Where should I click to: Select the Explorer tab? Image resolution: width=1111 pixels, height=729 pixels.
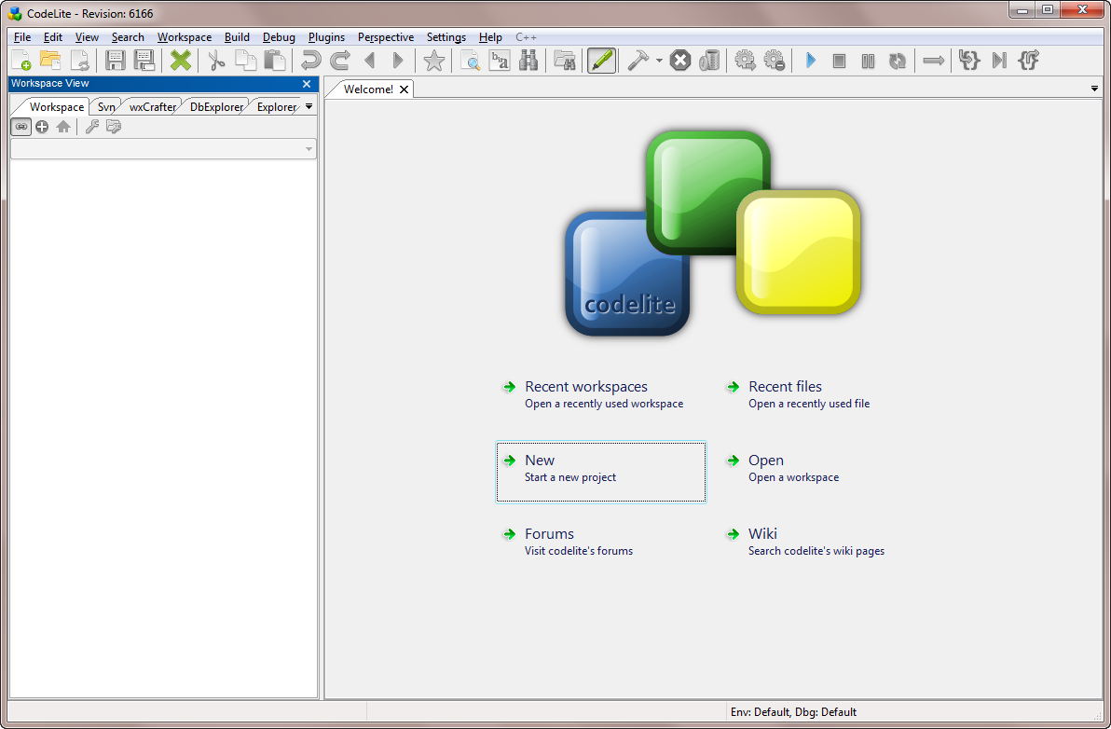(276, 107)
